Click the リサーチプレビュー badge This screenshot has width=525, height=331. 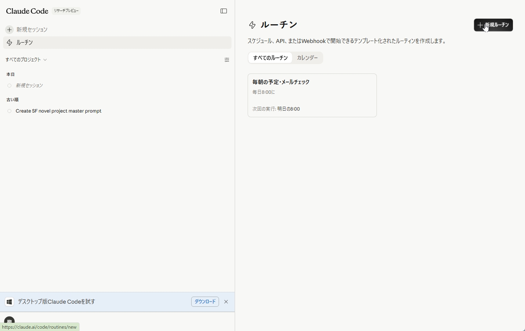point(66,11)
